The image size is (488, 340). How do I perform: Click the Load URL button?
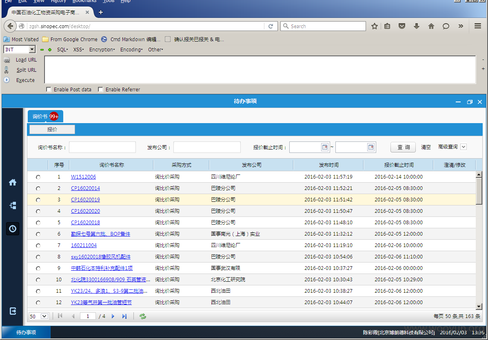26,60
